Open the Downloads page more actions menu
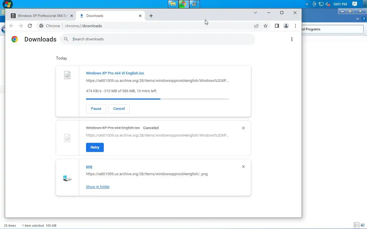This screenshot has width=367, height=229. coord(292,39)
